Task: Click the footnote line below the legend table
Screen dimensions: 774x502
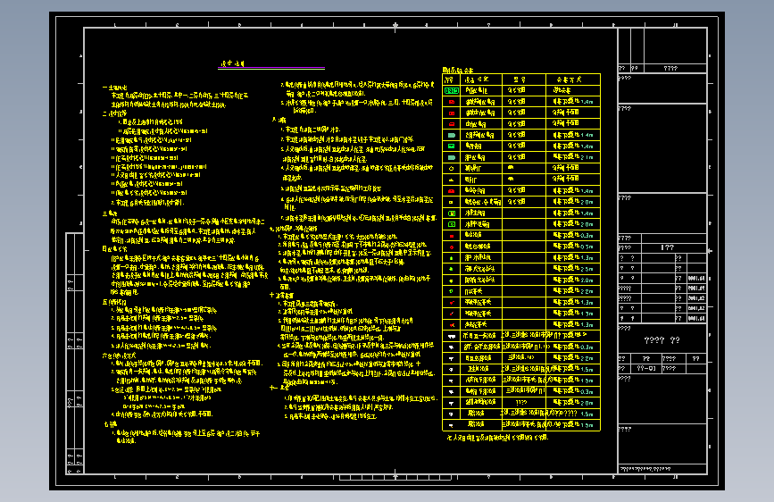Action: click(x=497, y=438)
